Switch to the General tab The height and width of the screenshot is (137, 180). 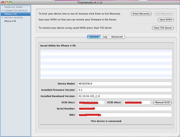coord(94,37)
